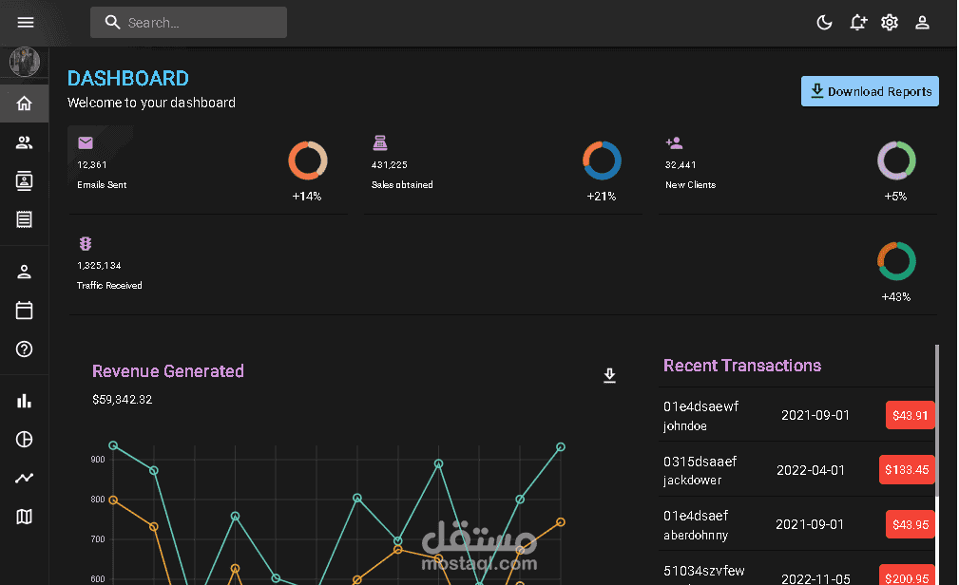Click the $43.91 amount badge
The height and width of the screenshot is (585, 959).
tap(911, 416)
